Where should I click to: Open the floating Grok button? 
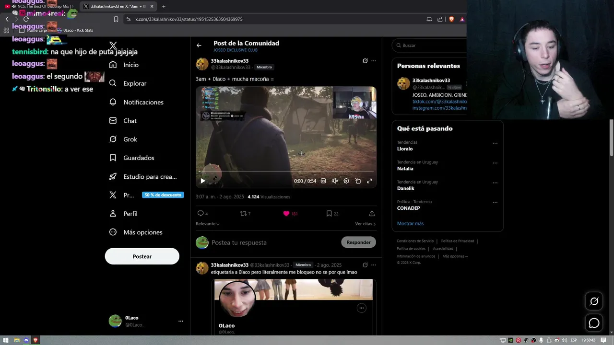pyautogui.click(x=594, y=301)
